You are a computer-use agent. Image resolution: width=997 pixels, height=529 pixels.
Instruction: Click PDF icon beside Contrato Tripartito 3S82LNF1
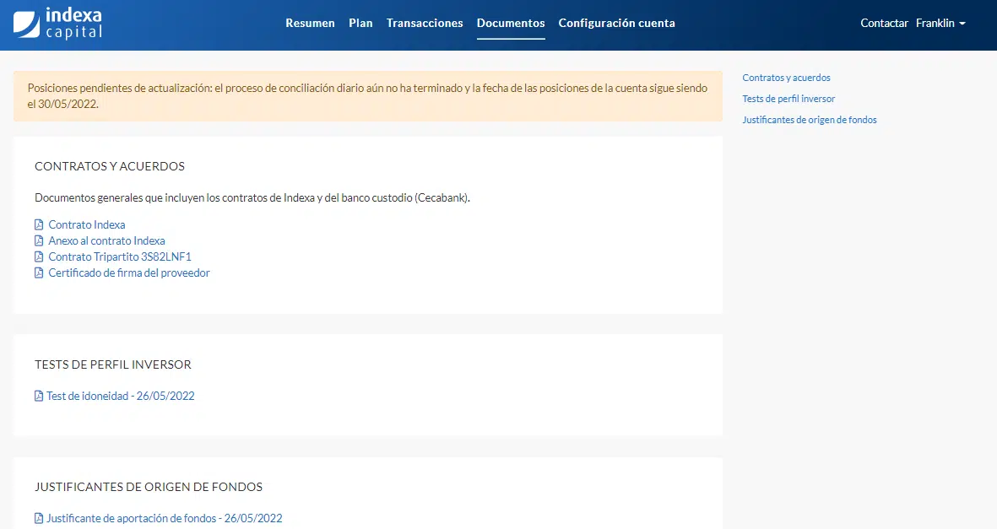[x=39, y=256]
